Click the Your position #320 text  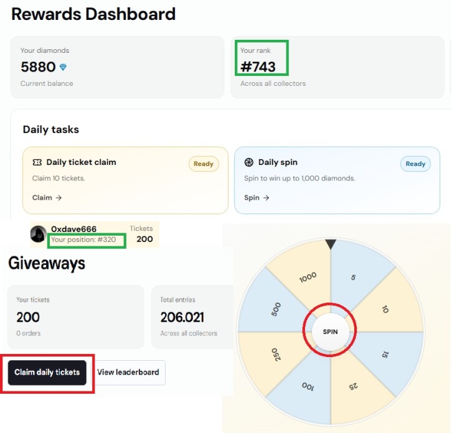(83, 240)
